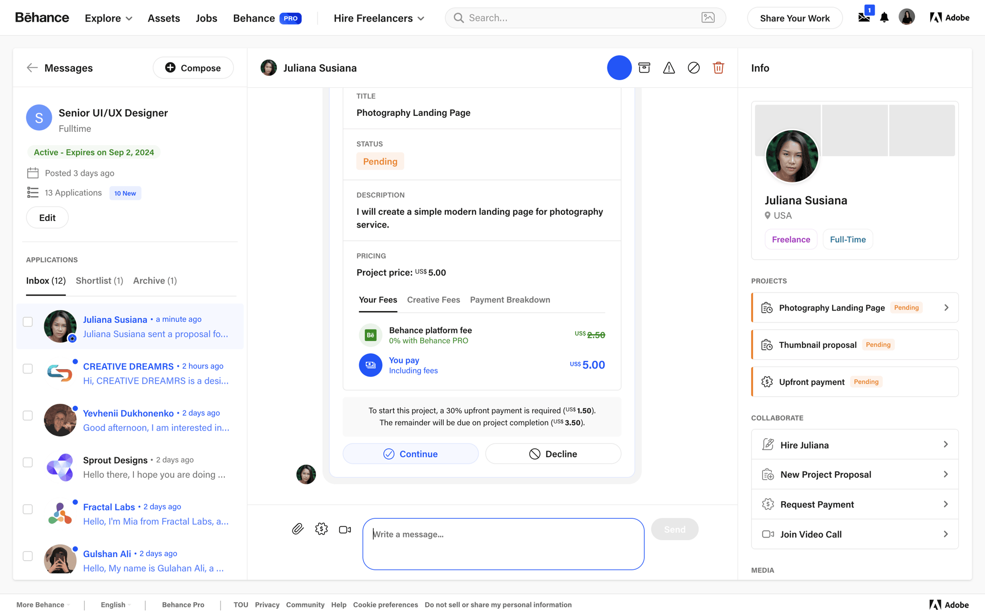985x615 pixels.
Task: Click Juliana's avatar in chat header
Action: 269,68
